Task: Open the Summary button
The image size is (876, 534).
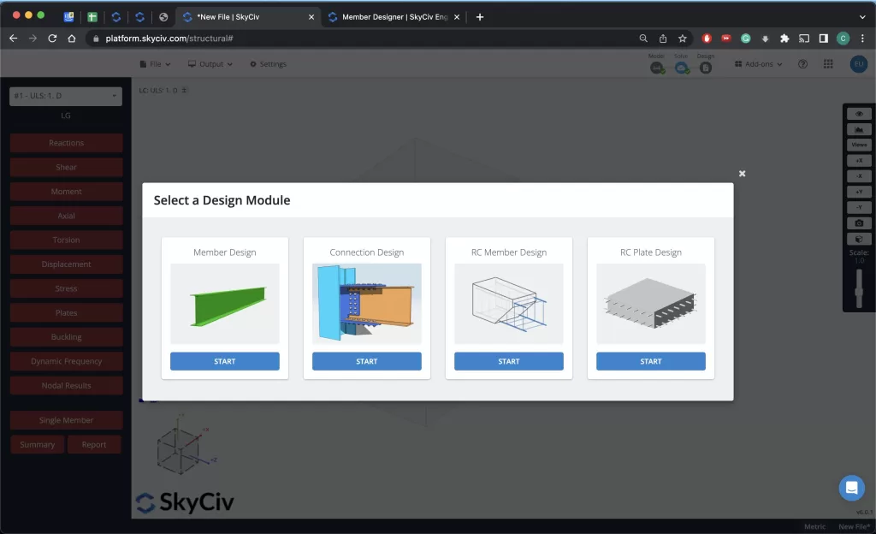Action: [x=38, y=445]
